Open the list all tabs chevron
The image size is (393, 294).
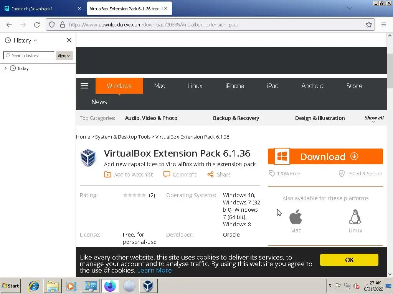pyautogui.click(x=349, y=8)
